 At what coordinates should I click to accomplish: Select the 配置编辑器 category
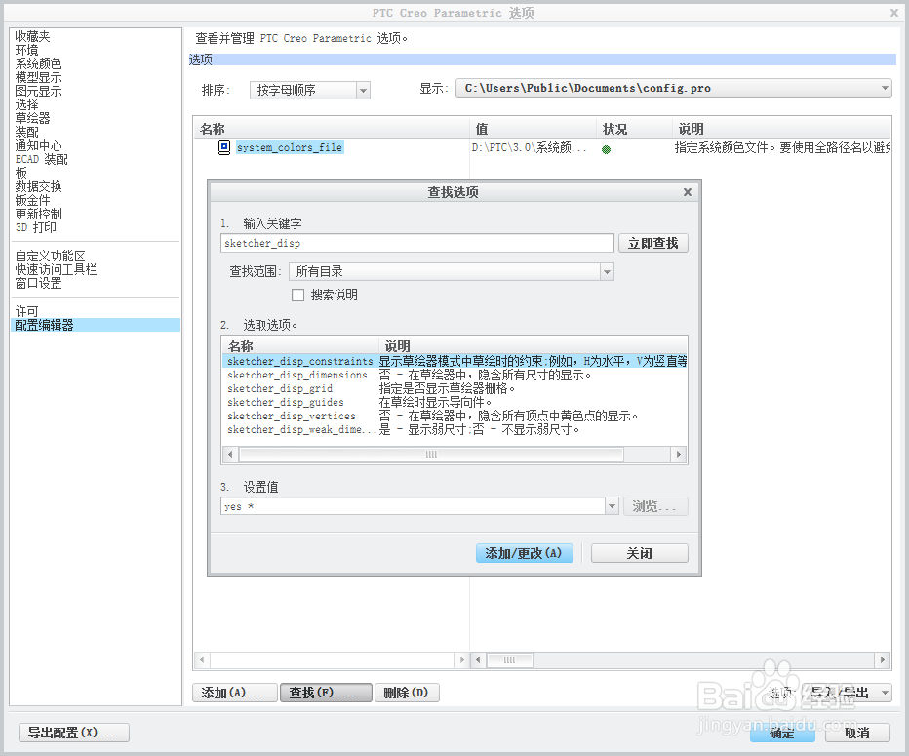(x=96, y=325)
